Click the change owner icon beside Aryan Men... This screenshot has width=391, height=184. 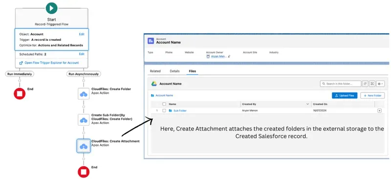tap(229, 56)
